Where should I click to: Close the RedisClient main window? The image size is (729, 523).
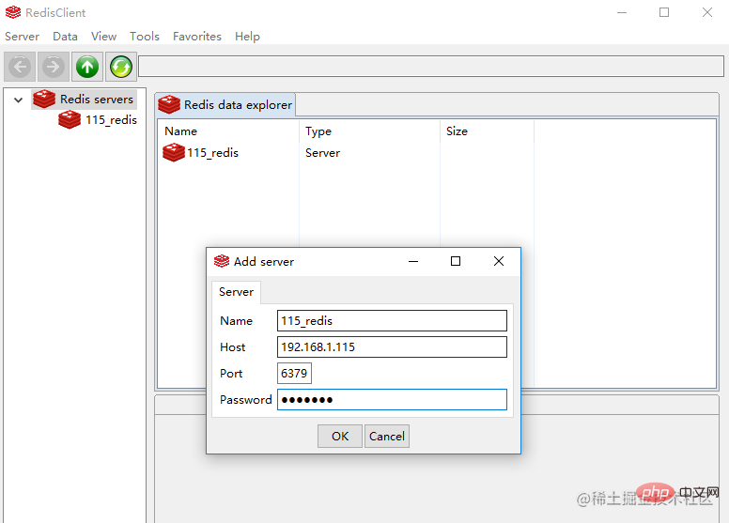tap(707, 12)
